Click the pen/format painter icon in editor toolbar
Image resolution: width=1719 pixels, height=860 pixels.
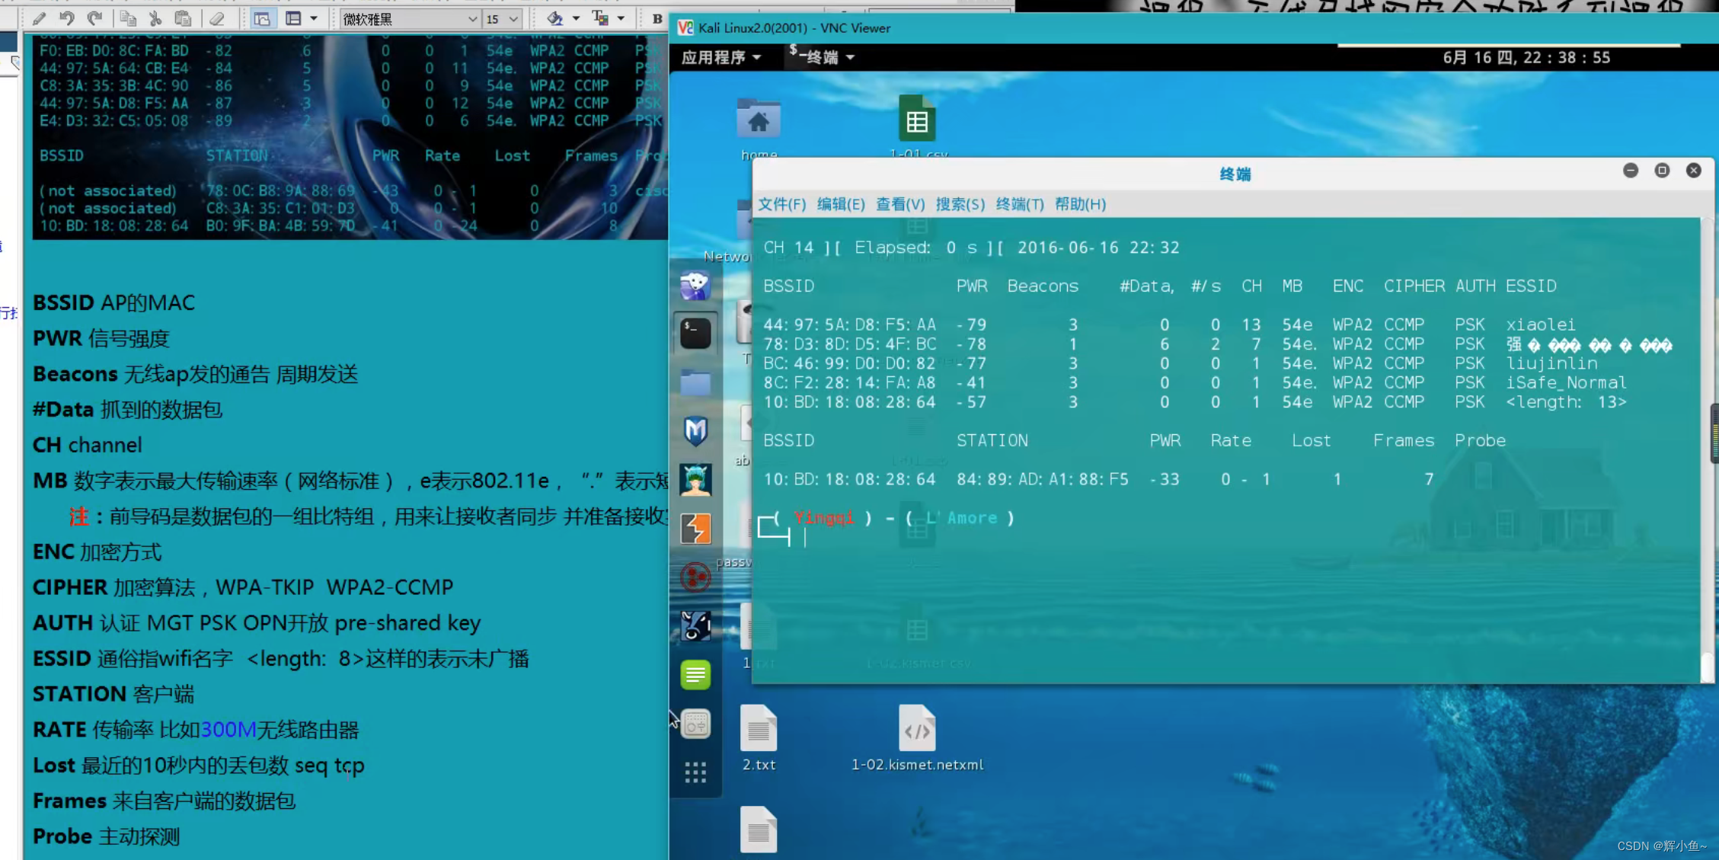pos(39,18)
